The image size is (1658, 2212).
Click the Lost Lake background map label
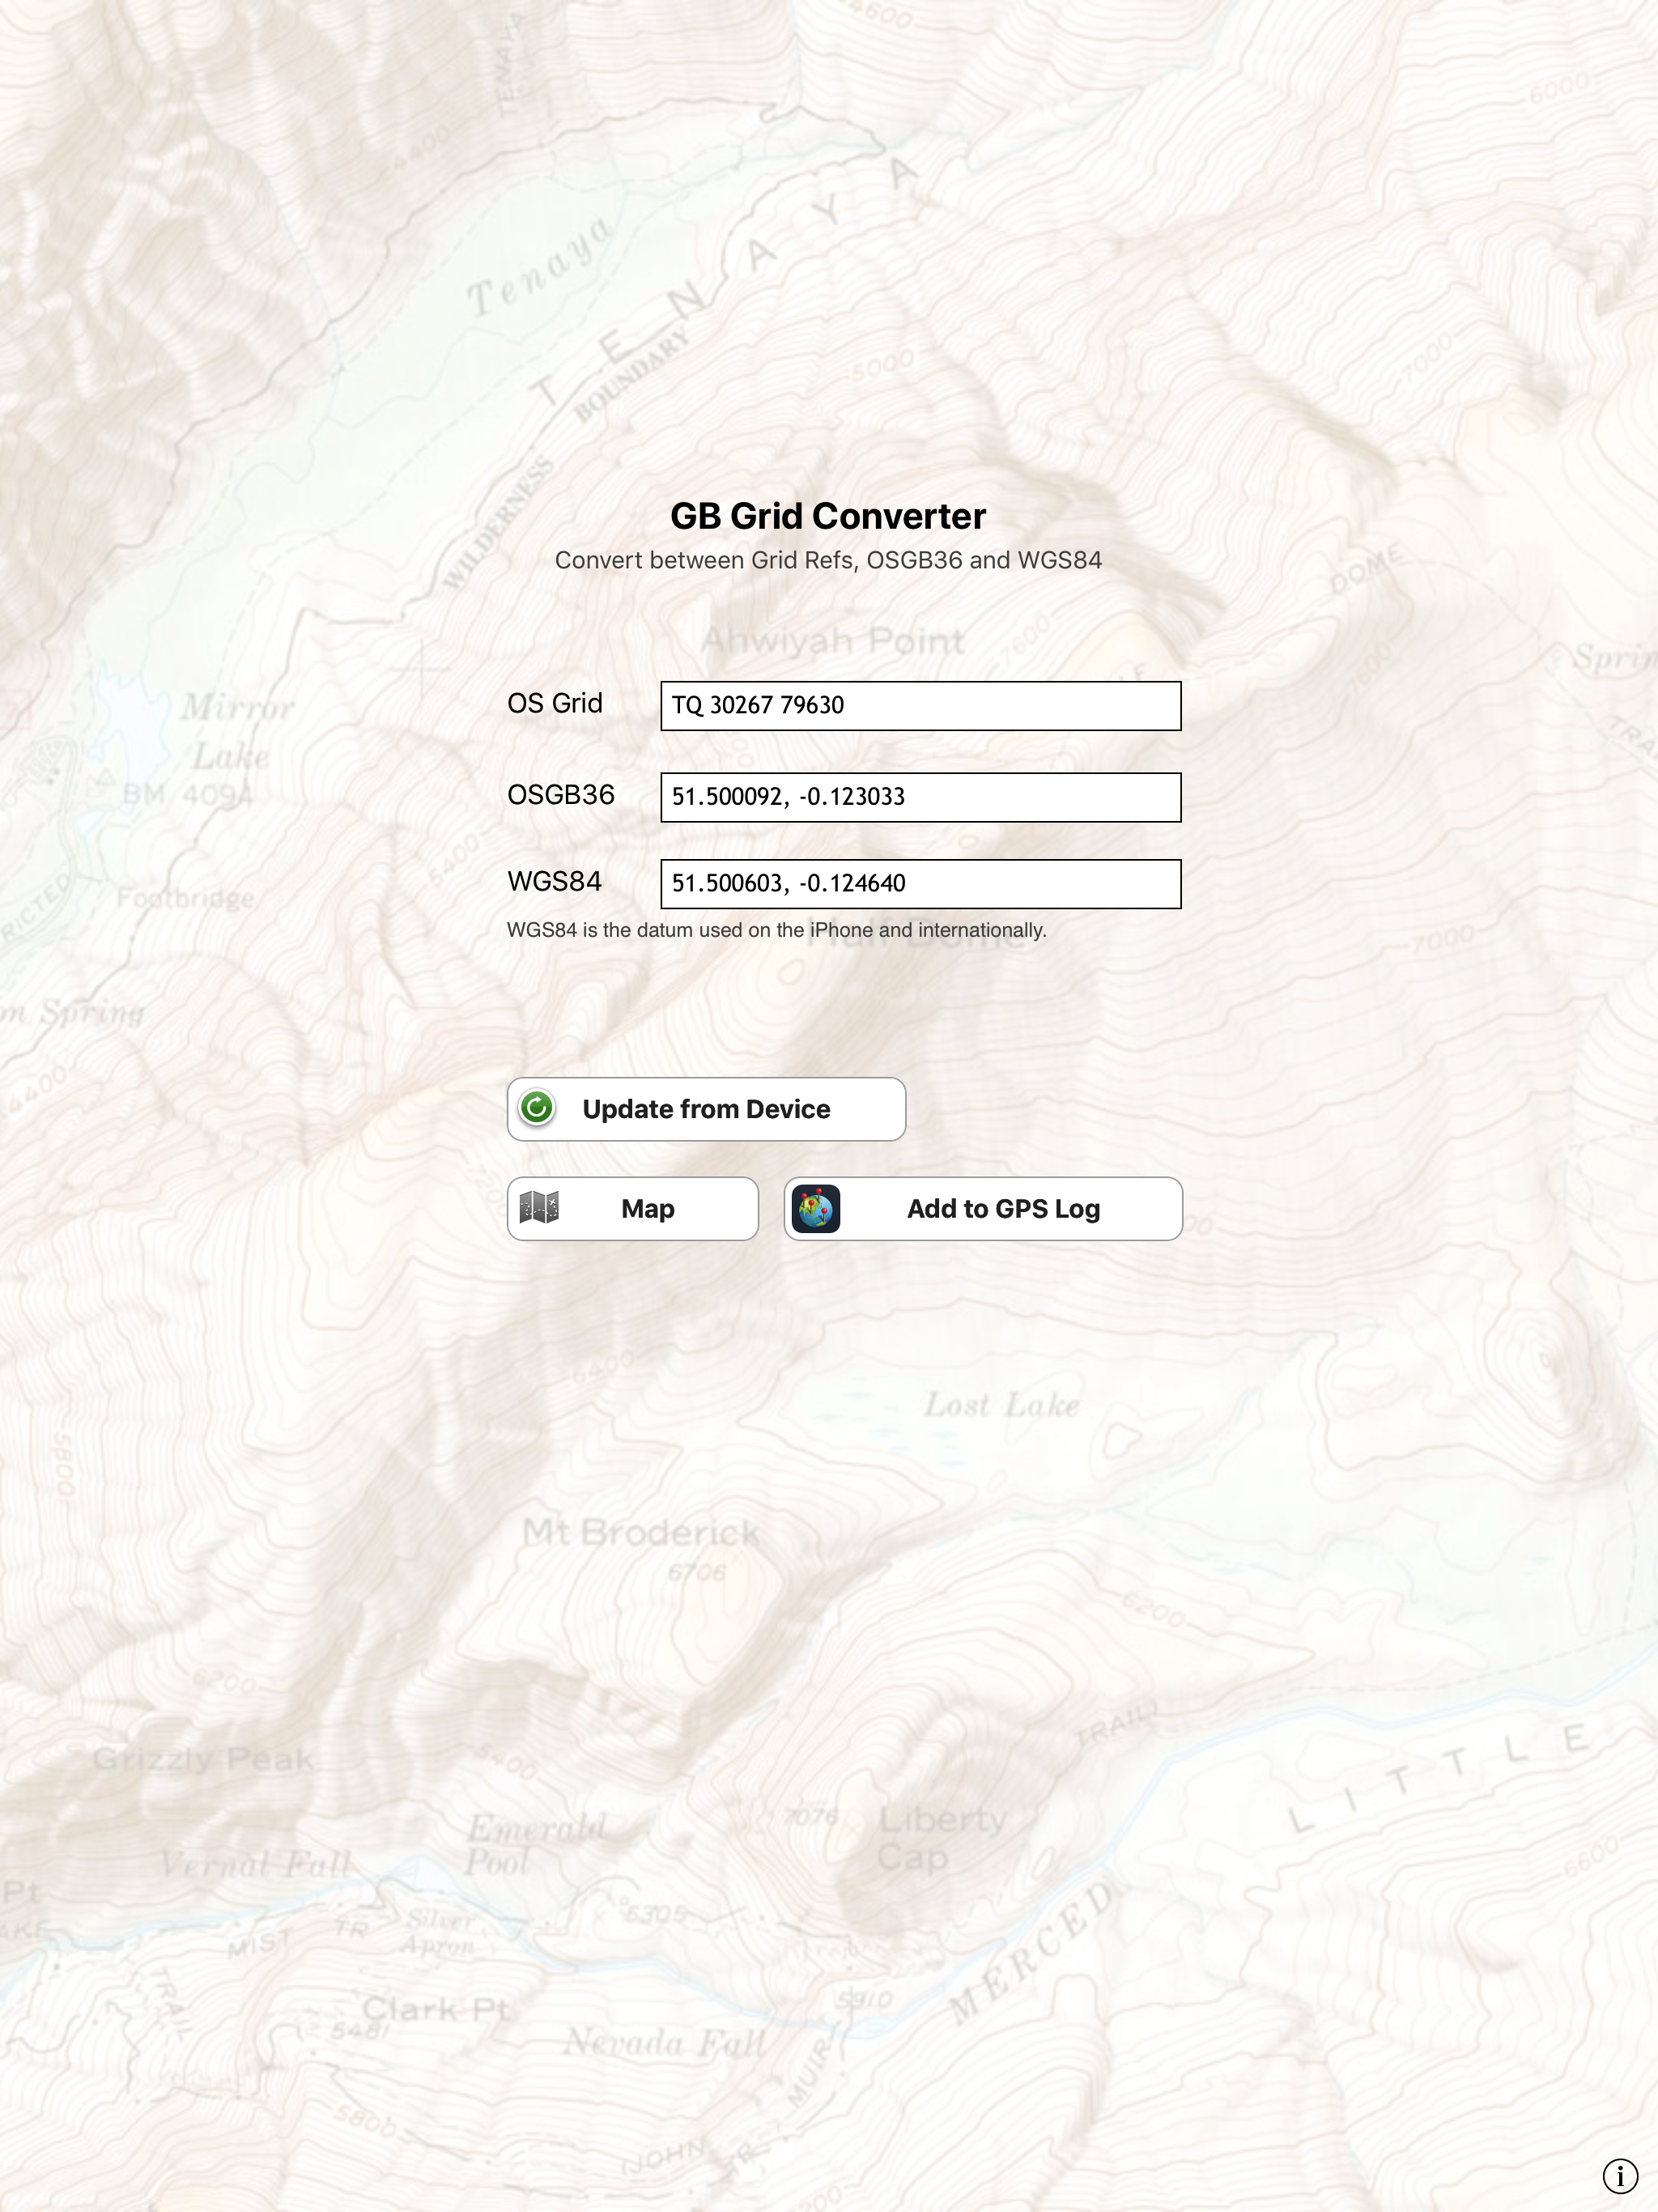tap(1001, 1405)
